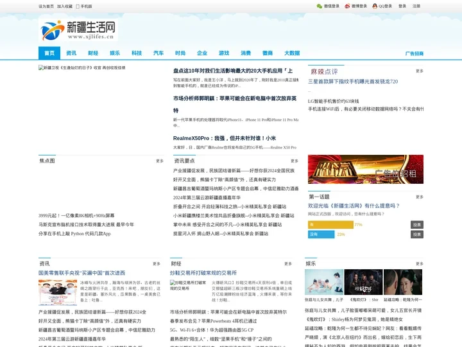
Task: Switch to the 徽商 navigation tab
Action: (267, 53)
